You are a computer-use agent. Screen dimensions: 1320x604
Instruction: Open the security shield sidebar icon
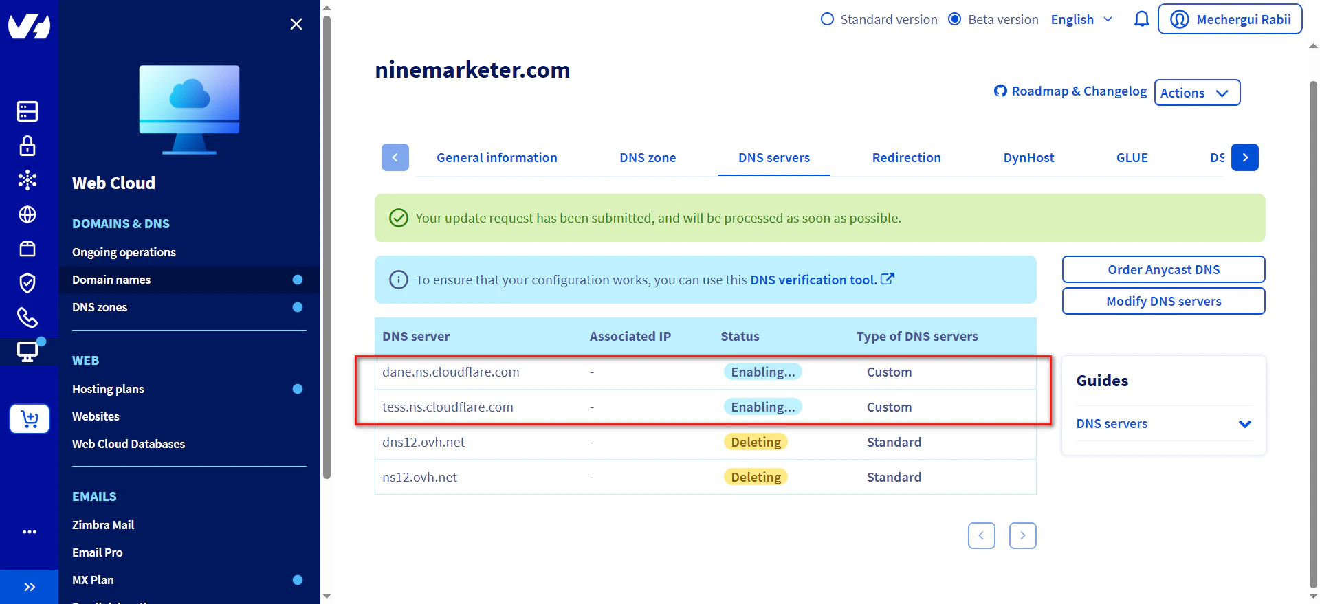(x=27, y=283)
